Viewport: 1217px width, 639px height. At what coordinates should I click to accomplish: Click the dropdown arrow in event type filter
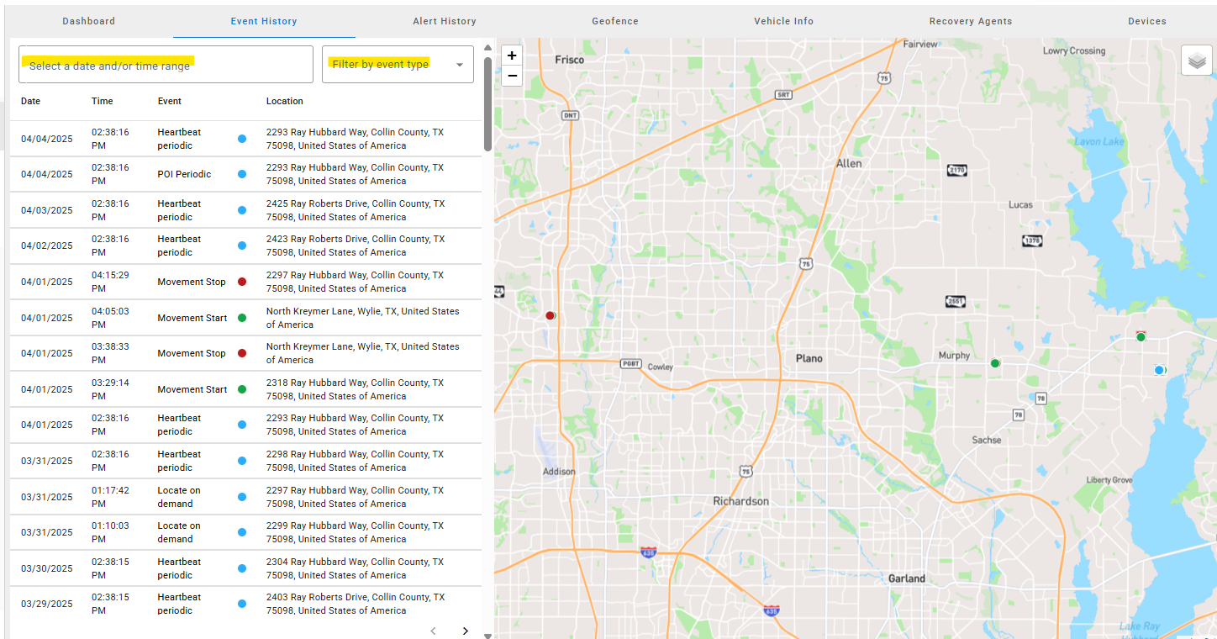pyautogui.click(x=460, y=66)
